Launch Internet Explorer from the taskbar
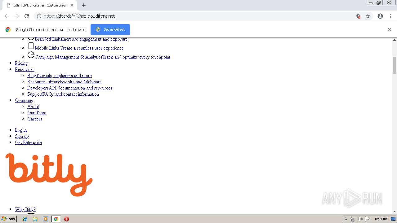 [x=25, y=219]
